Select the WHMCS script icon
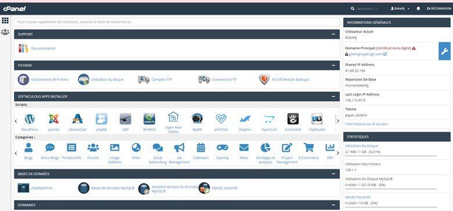The height and width of the screenshot is (211, 453). (x=149, y=119)
